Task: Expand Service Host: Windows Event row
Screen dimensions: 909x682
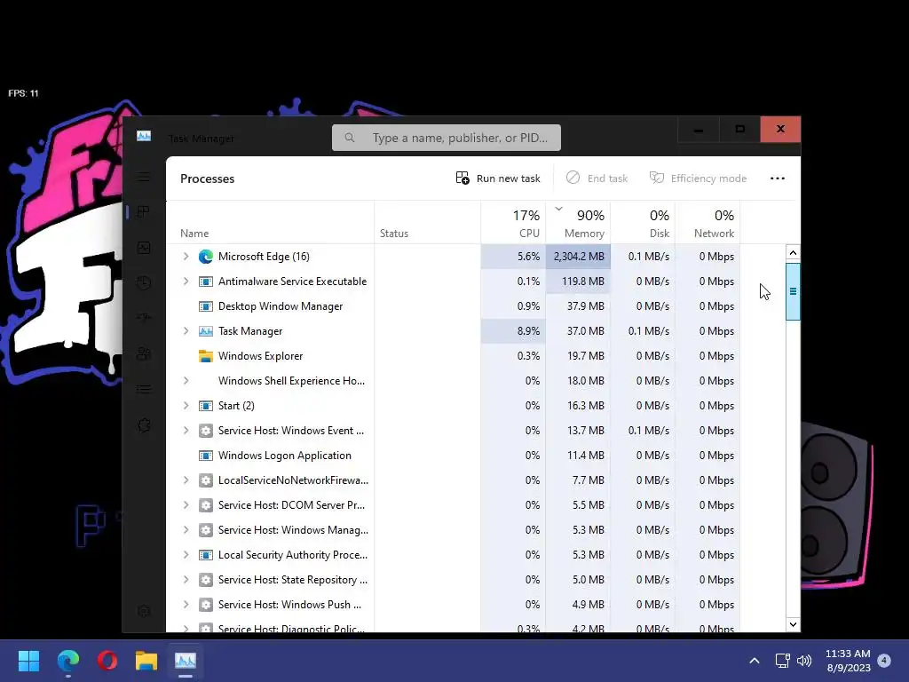Action: [186, 431]
